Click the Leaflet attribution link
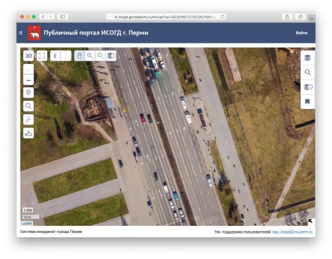Viewport: 332px width, 259px height. coord(27,223)
